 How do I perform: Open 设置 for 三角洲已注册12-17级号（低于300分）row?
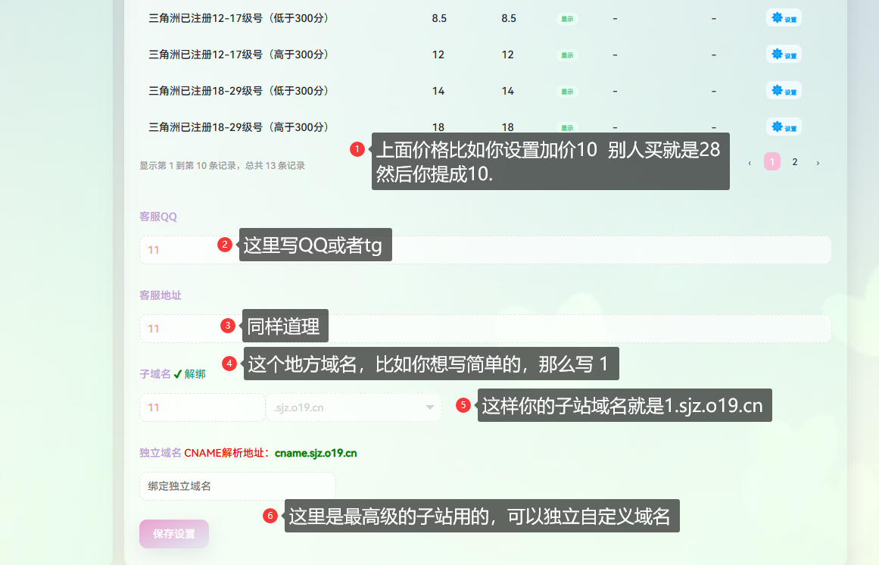click(x=783, y=17)
